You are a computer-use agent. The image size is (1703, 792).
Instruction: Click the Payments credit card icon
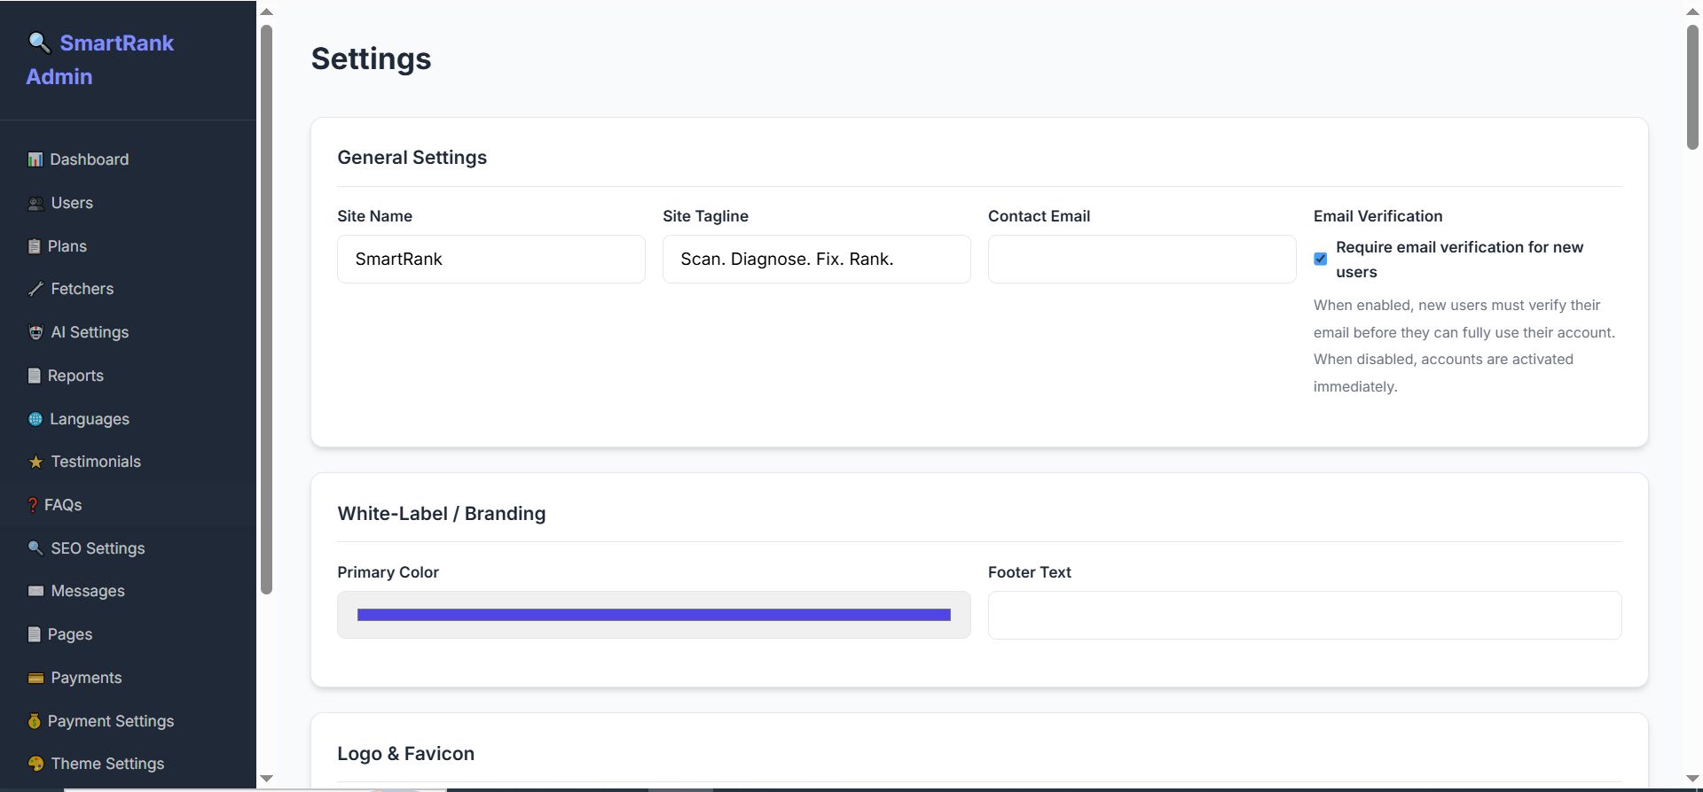pos(35,679)
